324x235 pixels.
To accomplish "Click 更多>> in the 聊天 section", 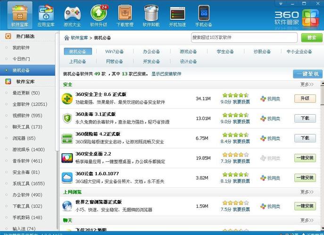I will tap(307, 220).
